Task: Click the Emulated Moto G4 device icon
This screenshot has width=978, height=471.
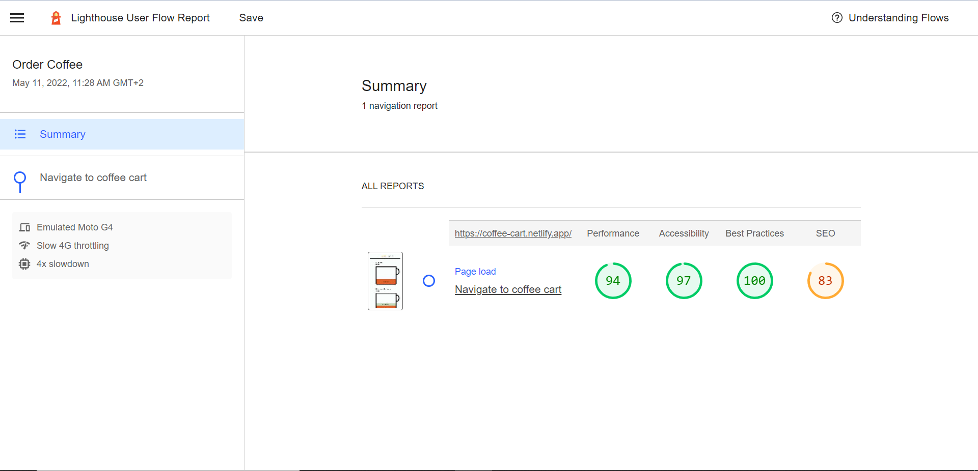Action: (x=24, y=227)
